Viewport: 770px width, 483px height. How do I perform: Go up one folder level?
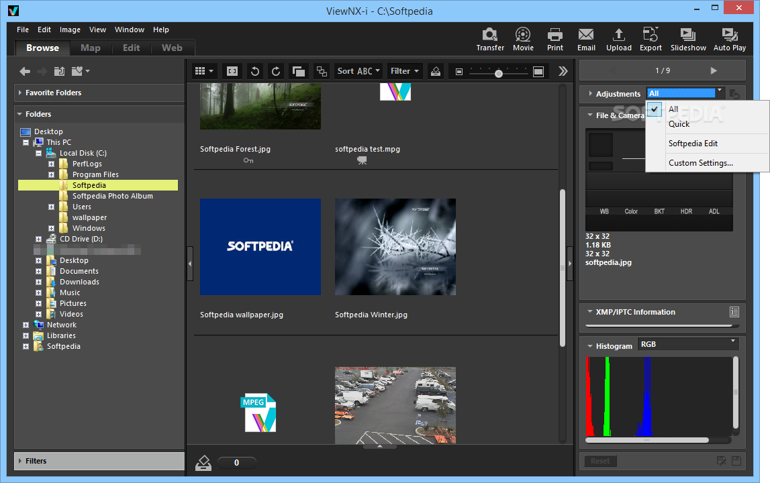[60, 72]
